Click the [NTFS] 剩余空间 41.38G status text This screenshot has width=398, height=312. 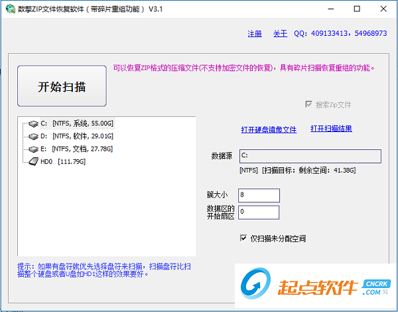point(297,170)
